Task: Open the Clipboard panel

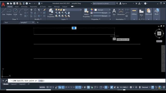Action: click(149, 14)
